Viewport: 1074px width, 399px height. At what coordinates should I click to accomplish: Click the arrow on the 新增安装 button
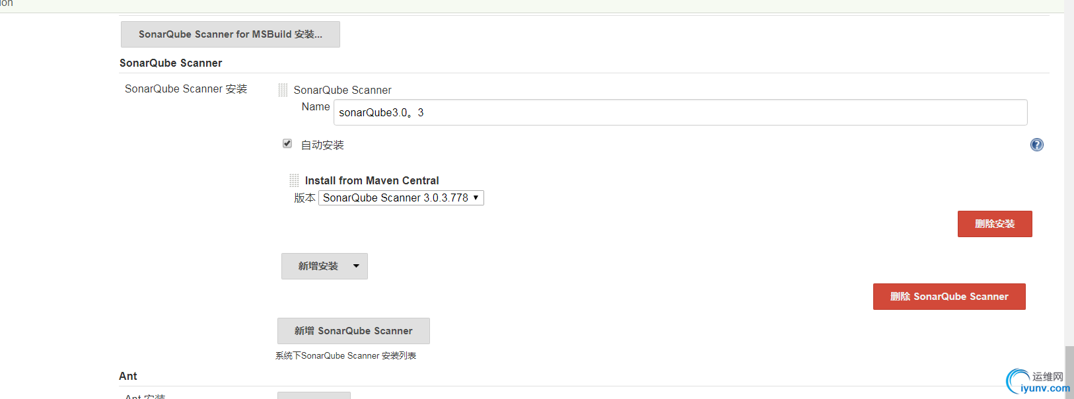pyautogui.click(x=356, y=266)
